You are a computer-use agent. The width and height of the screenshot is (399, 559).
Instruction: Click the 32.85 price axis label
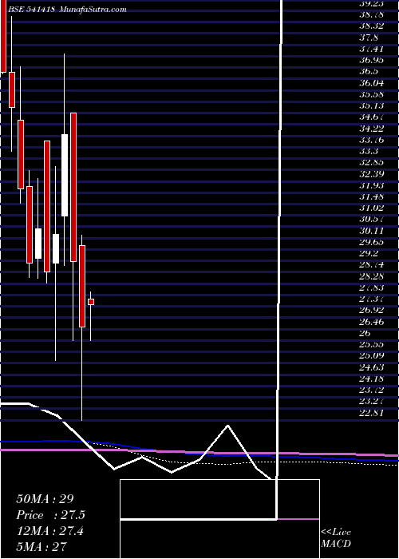click(372, 163)
